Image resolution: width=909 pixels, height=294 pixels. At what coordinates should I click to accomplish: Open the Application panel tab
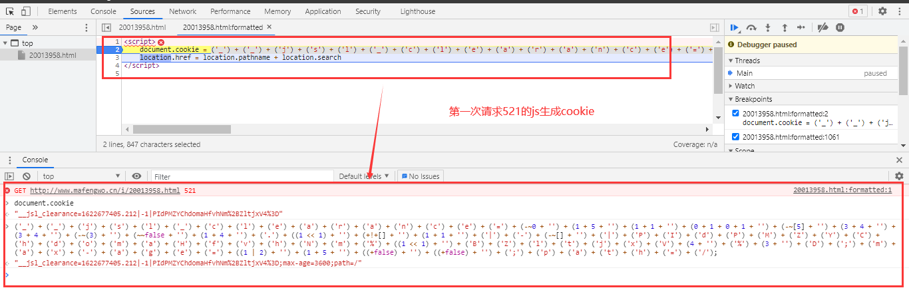[323, 11]
